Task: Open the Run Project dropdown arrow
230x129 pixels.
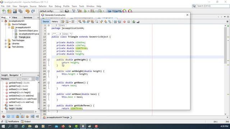Action: click(x=88, y=11)
